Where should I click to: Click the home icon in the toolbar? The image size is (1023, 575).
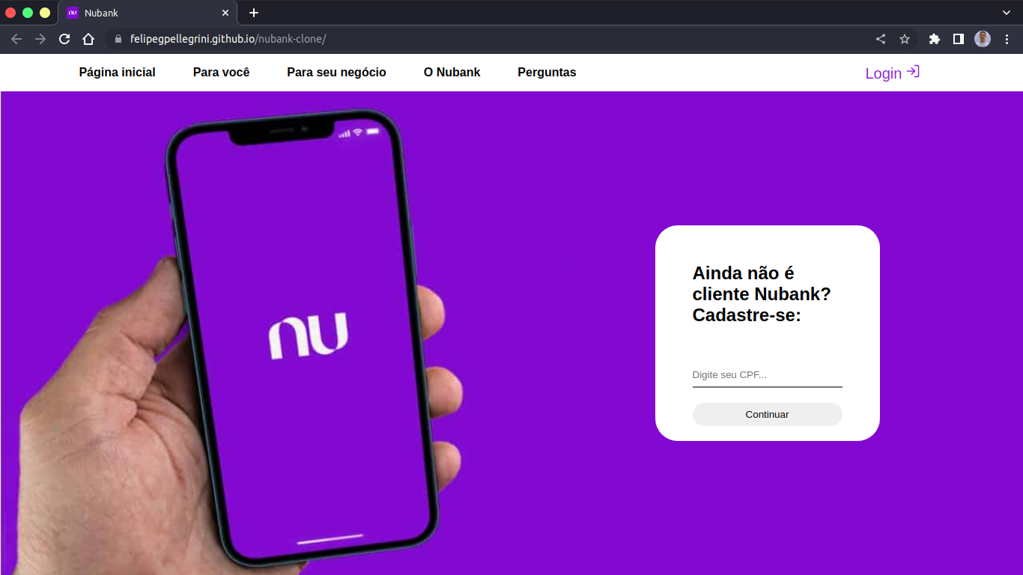(89, 39)
